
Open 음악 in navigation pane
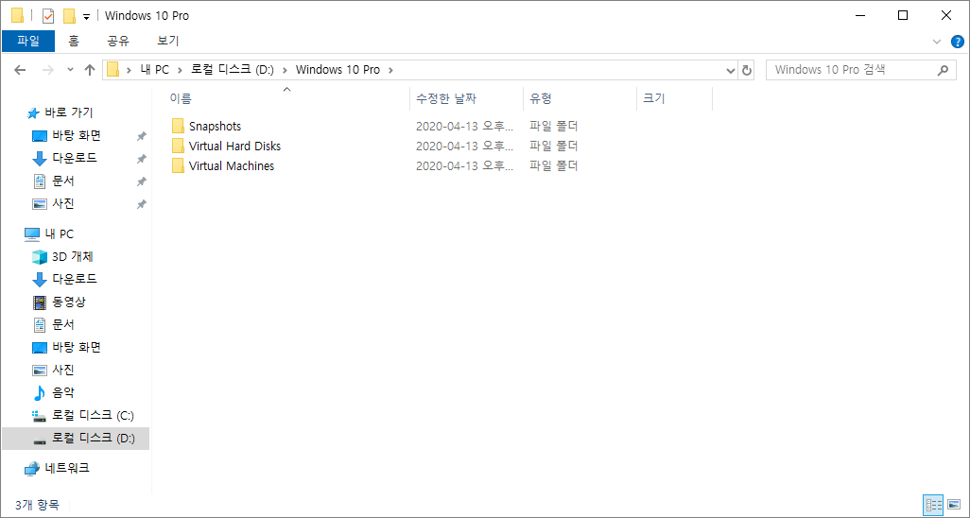[63, 392]
